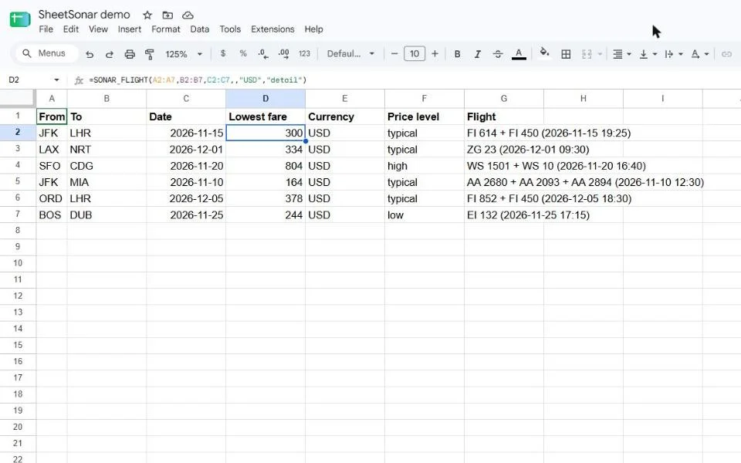Open the Insert menu
Image resolution: width=741 pixels, height=463 pixels.
(x=130, y=29)
